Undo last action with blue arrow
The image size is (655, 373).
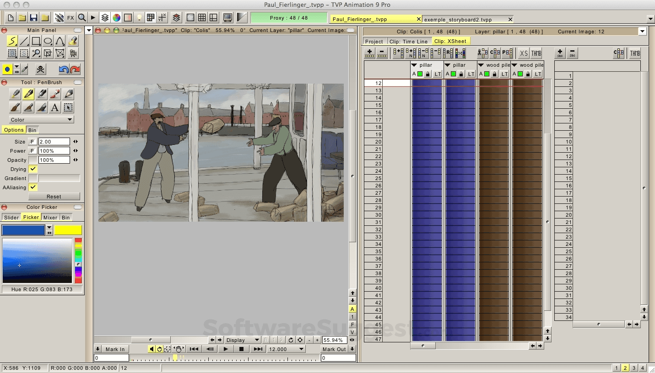point(64,69)
